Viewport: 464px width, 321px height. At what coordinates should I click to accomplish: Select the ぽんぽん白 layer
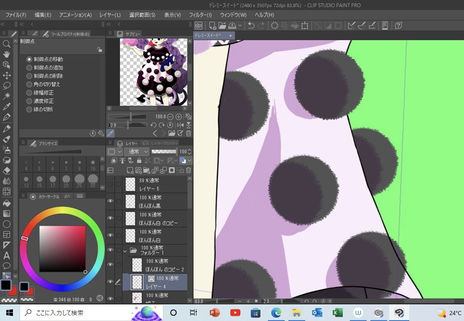(x=156, y=236)
